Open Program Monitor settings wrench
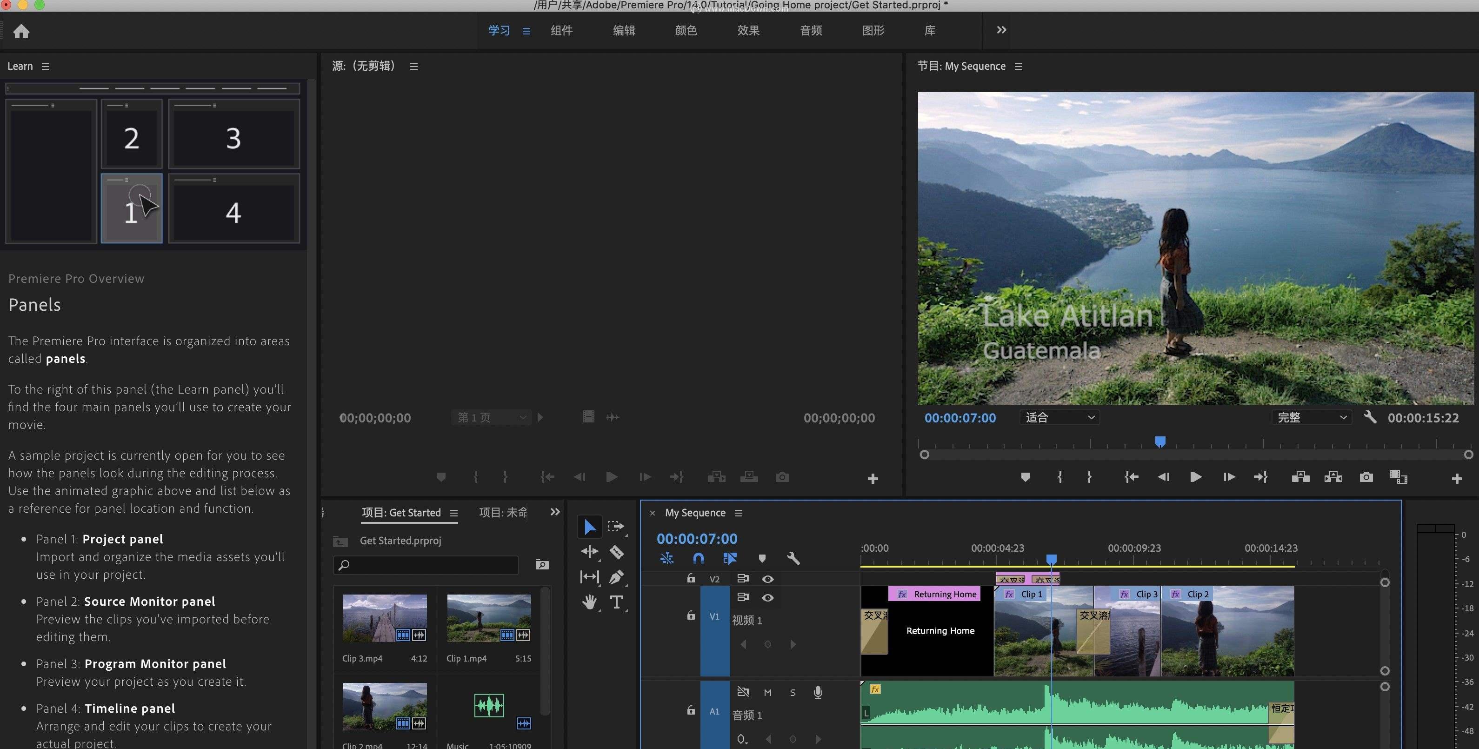This screenshot has width=1479, height=749. 1370,417
